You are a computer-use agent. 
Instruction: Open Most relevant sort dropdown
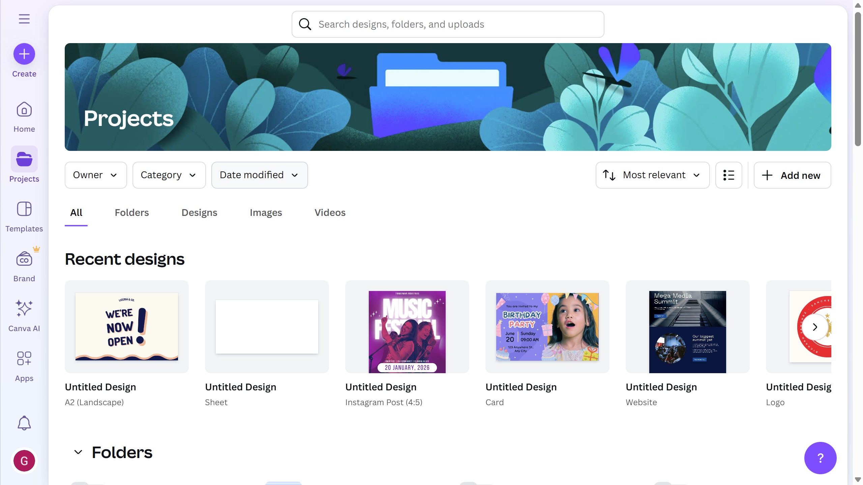(652, 175)
